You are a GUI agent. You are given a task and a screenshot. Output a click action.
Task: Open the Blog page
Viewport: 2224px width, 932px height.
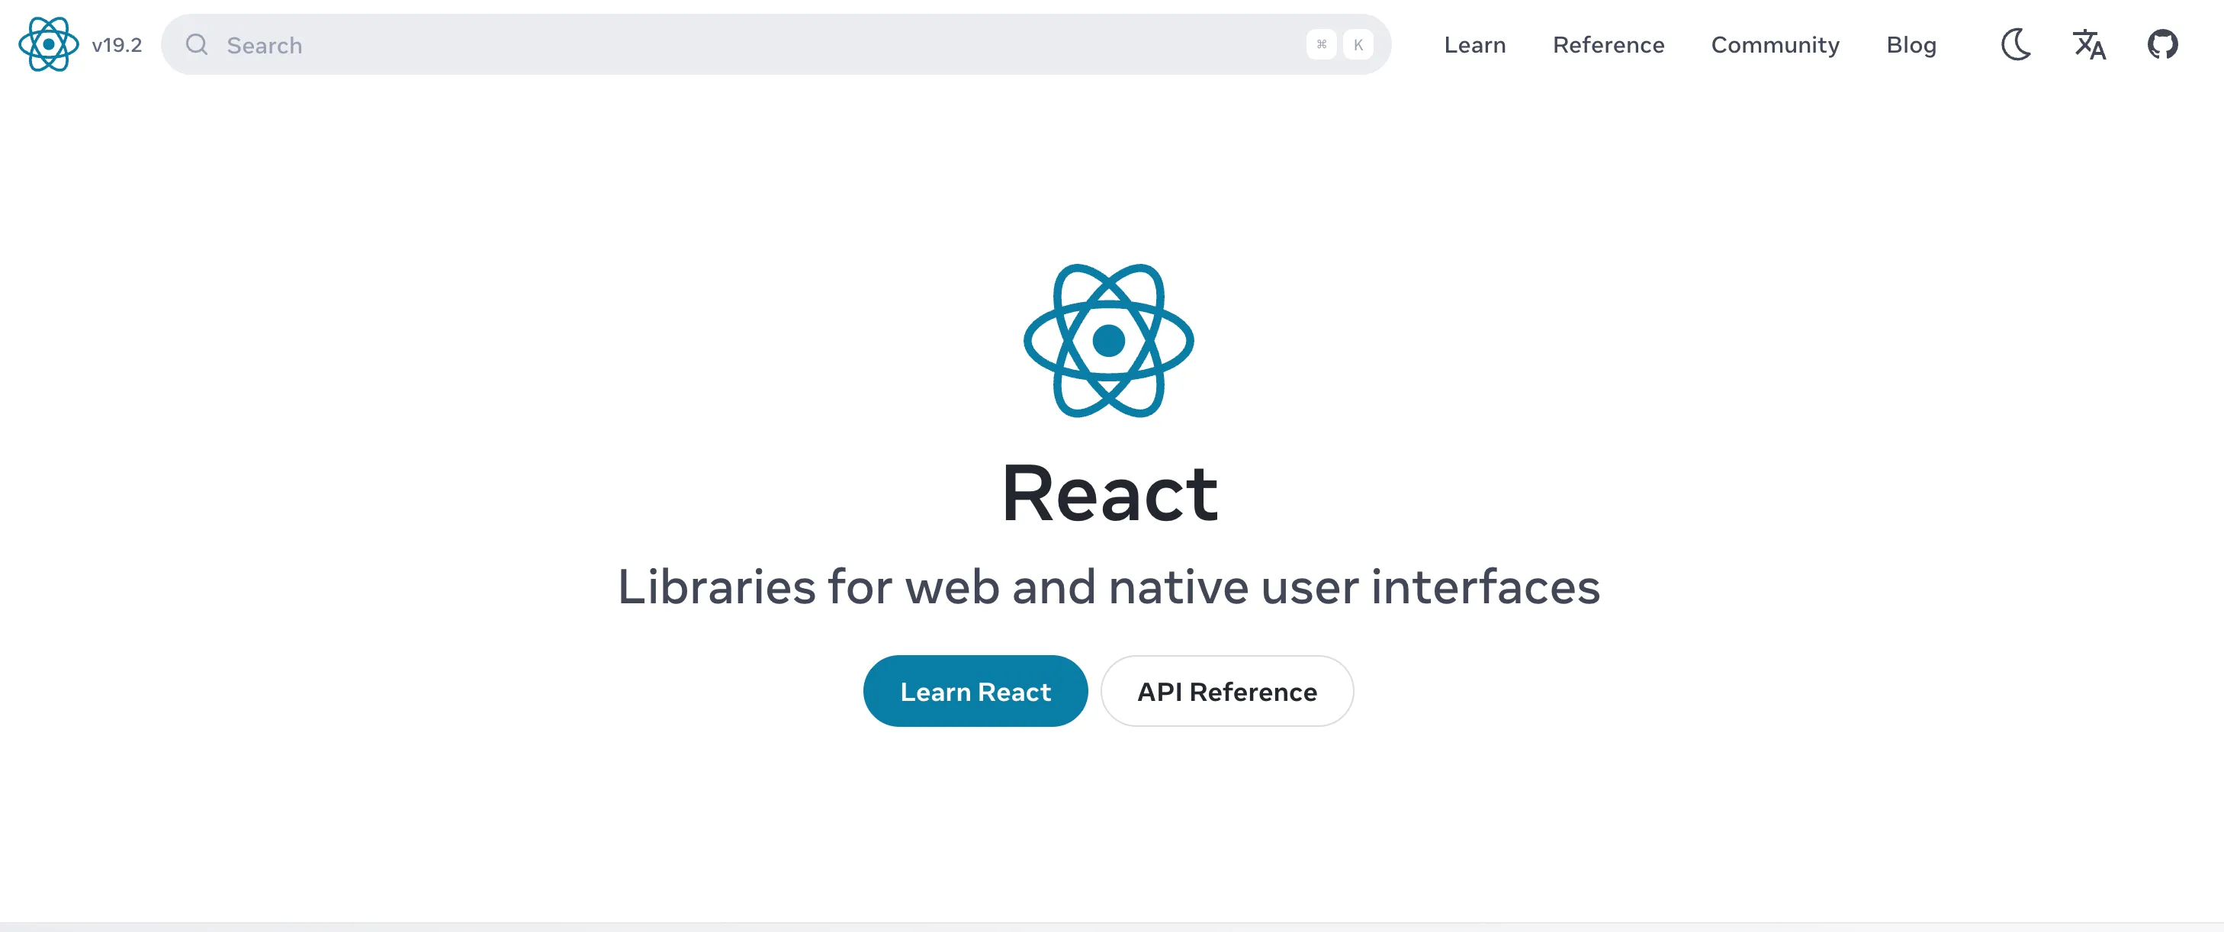[1911, 45]
